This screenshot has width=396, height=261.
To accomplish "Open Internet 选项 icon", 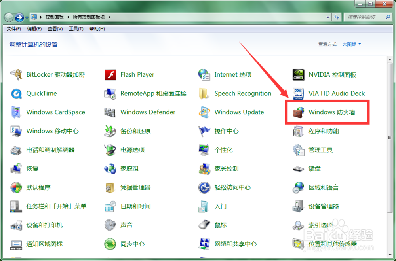I will (204, 75).
